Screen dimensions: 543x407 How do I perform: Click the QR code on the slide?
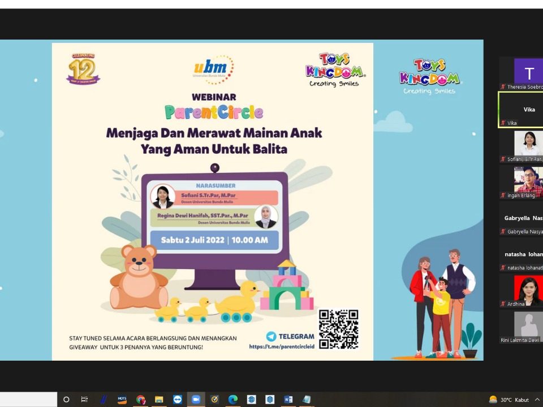[338, 329]
